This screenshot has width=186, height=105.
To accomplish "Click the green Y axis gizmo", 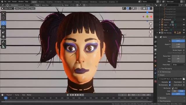I will [147, 17].
